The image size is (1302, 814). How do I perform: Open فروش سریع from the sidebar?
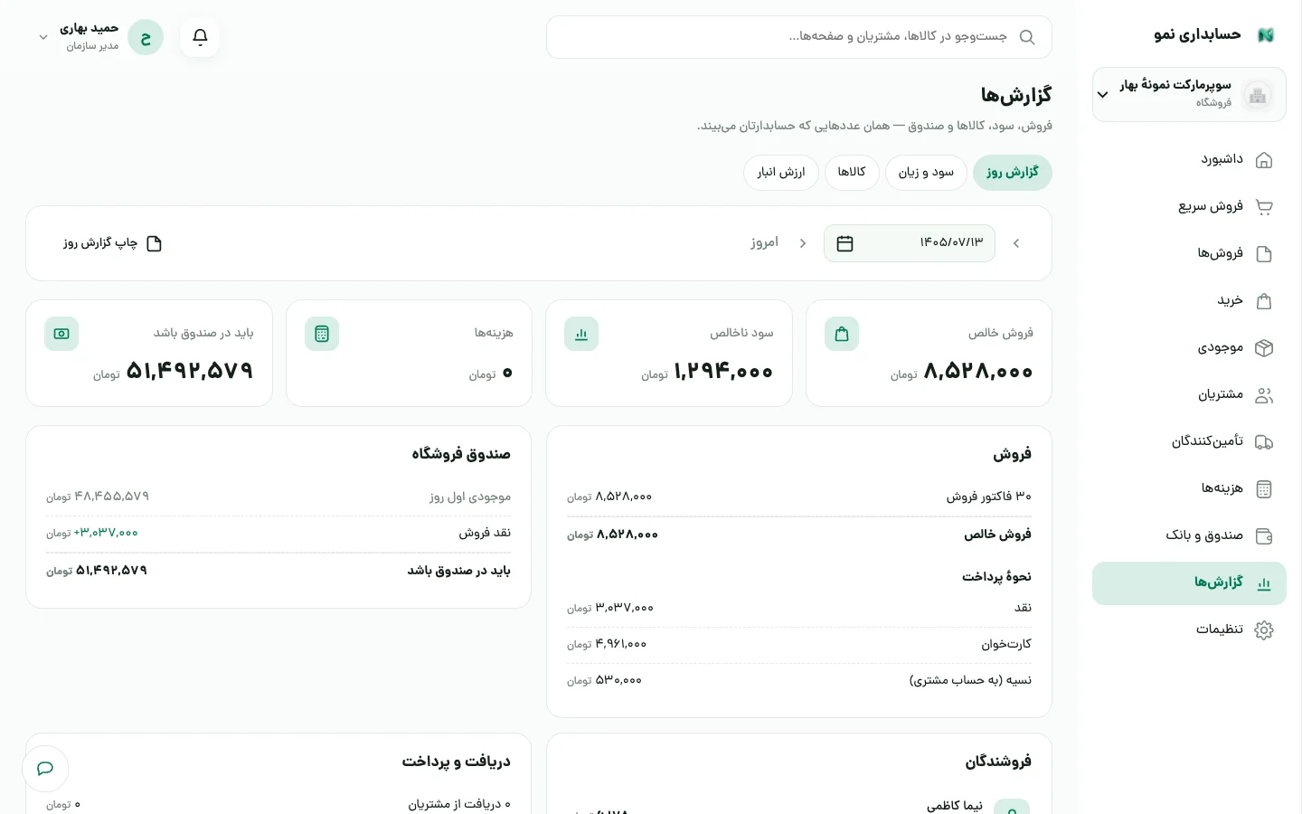click(1189, 207)
